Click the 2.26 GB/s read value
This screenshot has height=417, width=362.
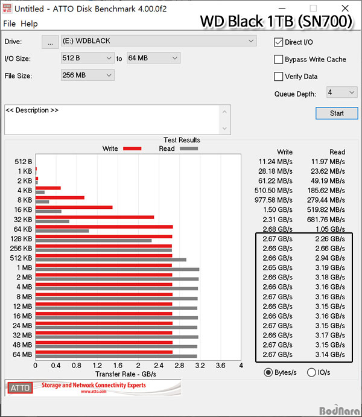point(330,239)
